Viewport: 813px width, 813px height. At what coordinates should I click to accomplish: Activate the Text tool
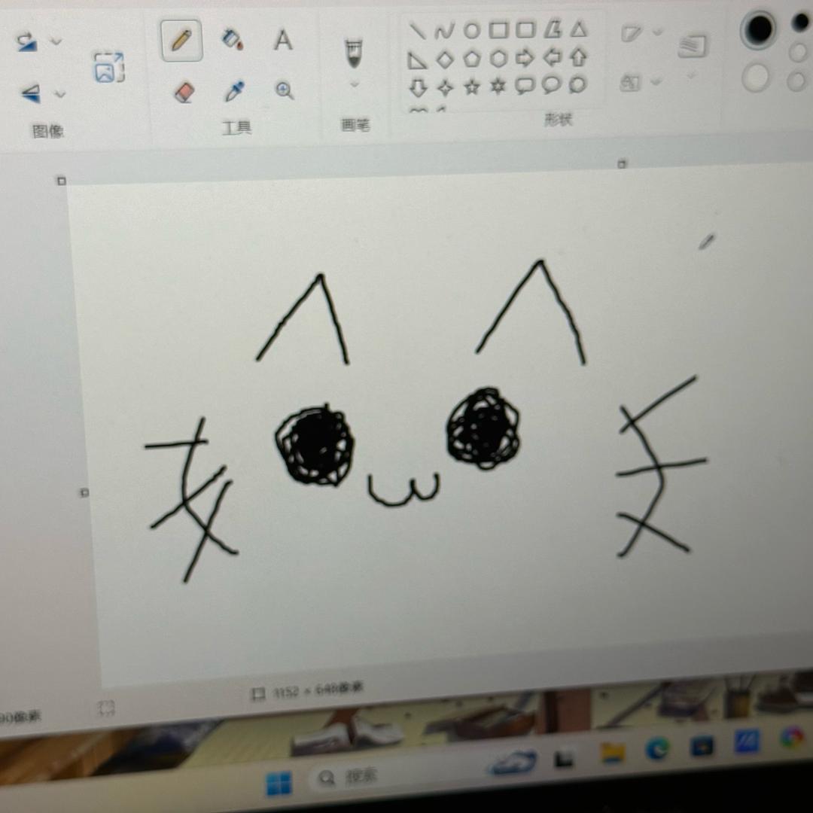point(282,40)
